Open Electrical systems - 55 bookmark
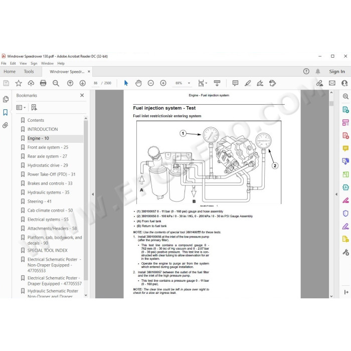Screen dimensions: 351x351 (x=48, y=220)
